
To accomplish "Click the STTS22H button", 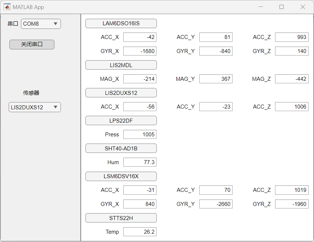I will pyautogui.click(x=121, y=218).
